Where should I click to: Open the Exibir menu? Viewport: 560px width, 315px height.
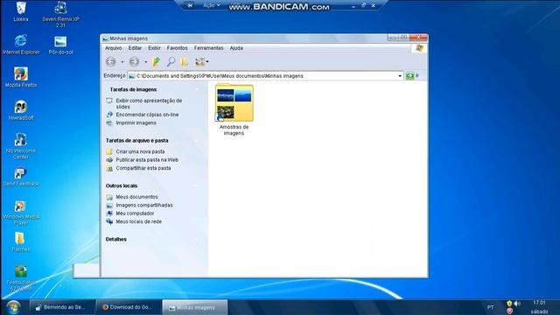click(x=154, y=48)
